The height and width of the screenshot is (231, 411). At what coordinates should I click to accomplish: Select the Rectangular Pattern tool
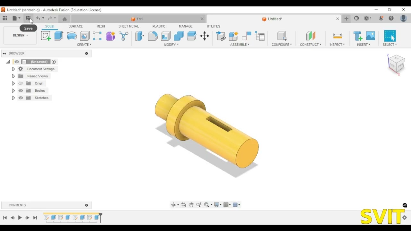click(97, 36)
